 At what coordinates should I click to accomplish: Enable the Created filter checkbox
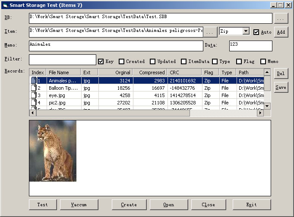(x=122, y=61)
